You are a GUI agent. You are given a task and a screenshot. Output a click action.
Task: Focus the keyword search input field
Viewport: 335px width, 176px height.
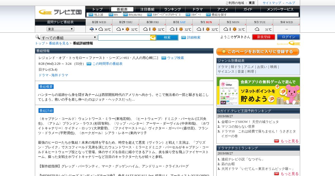(124, 37)
